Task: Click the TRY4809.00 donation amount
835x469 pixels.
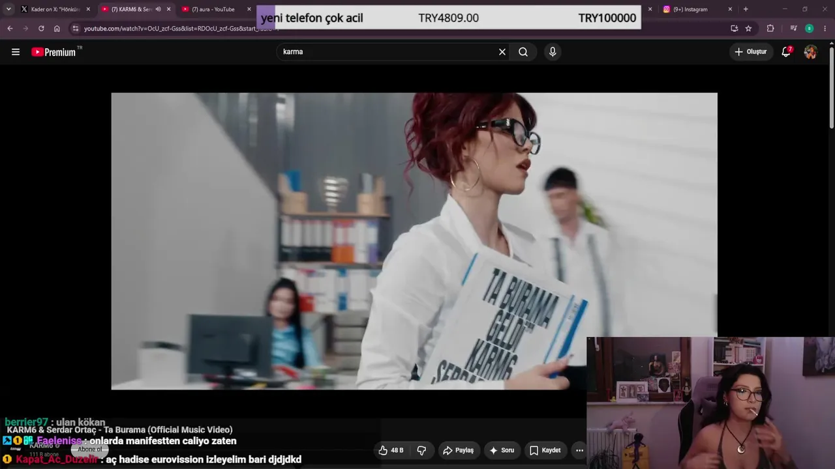Action: pos(448,18)
